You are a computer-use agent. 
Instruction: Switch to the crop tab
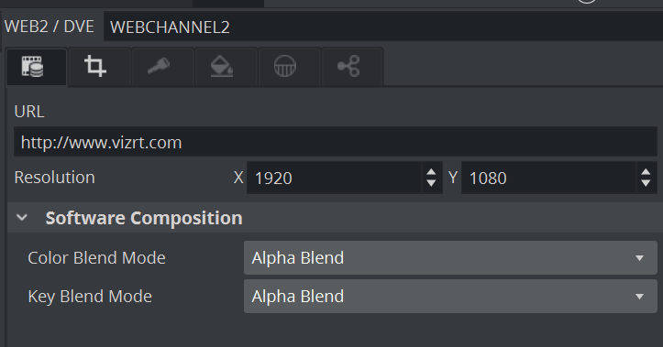pos(99,67)
